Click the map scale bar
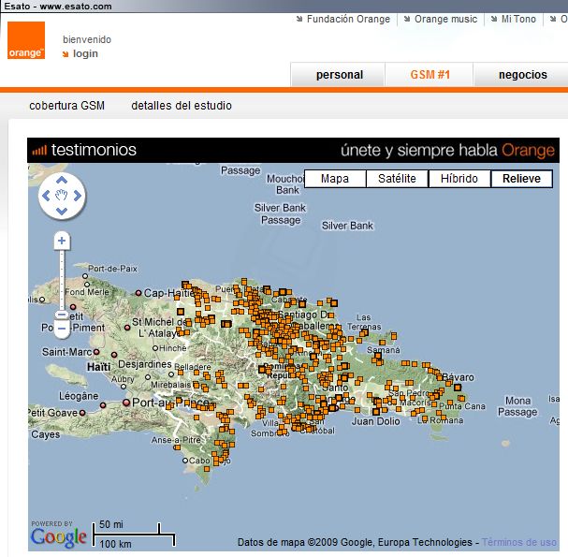 (134, 535)
